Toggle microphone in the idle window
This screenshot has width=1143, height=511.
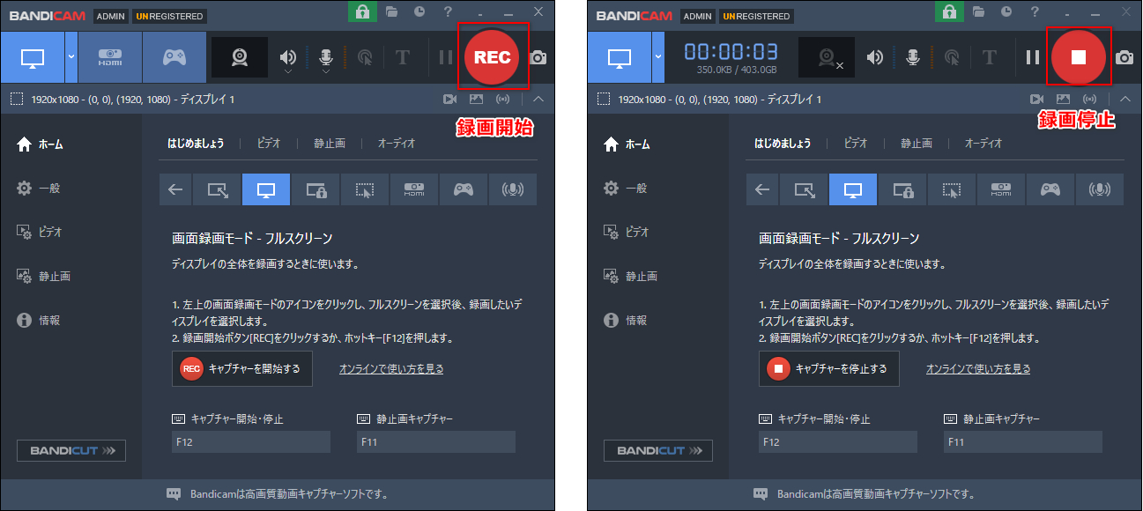pos(325,57)
